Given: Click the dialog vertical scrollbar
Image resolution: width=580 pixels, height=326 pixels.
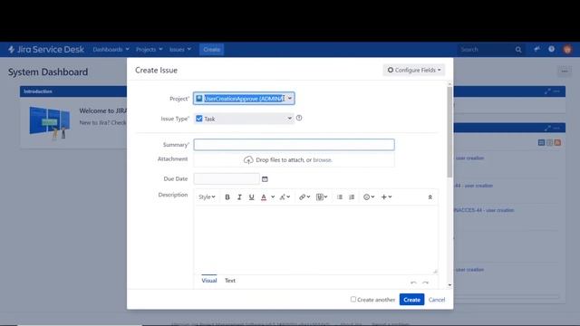Looking at the screenshot, I should [x=449, y=132].
